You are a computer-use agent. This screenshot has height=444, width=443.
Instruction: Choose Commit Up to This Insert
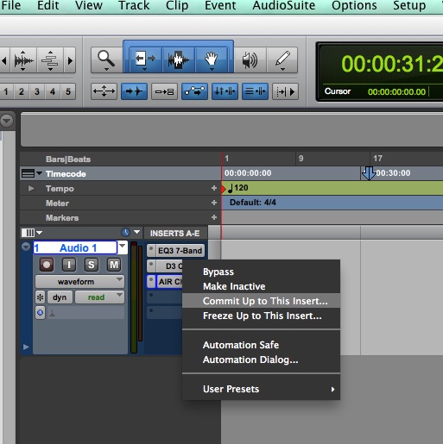coord(265,301)
